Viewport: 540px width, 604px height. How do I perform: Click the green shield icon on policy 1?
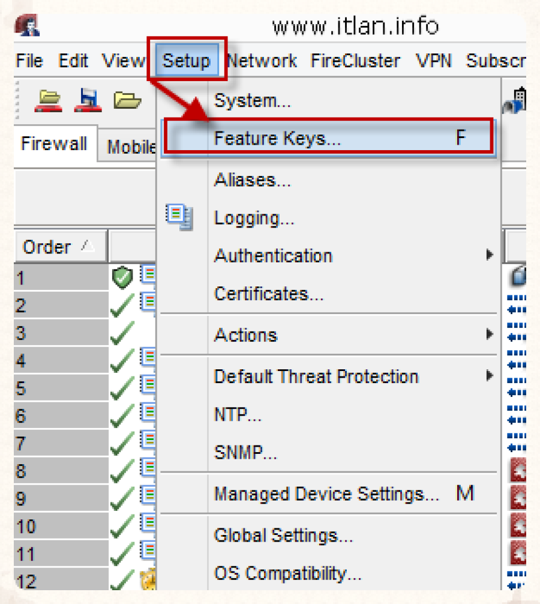click(122, 278)
